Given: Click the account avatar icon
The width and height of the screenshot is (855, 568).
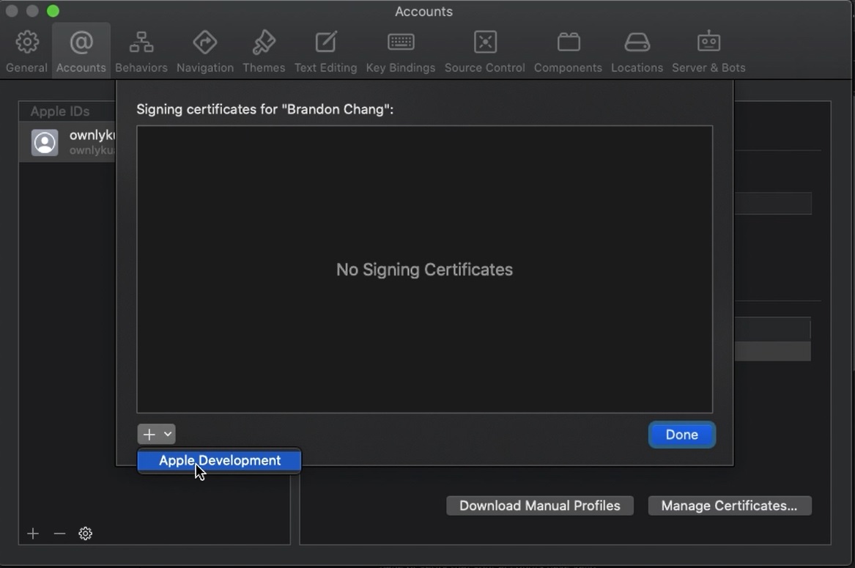Looking at the screenshot, I should pos(45,142).
